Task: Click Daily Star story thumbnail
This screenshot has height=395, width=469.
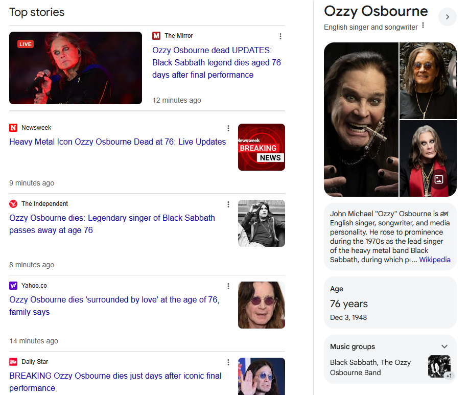Action: (262, 377)
